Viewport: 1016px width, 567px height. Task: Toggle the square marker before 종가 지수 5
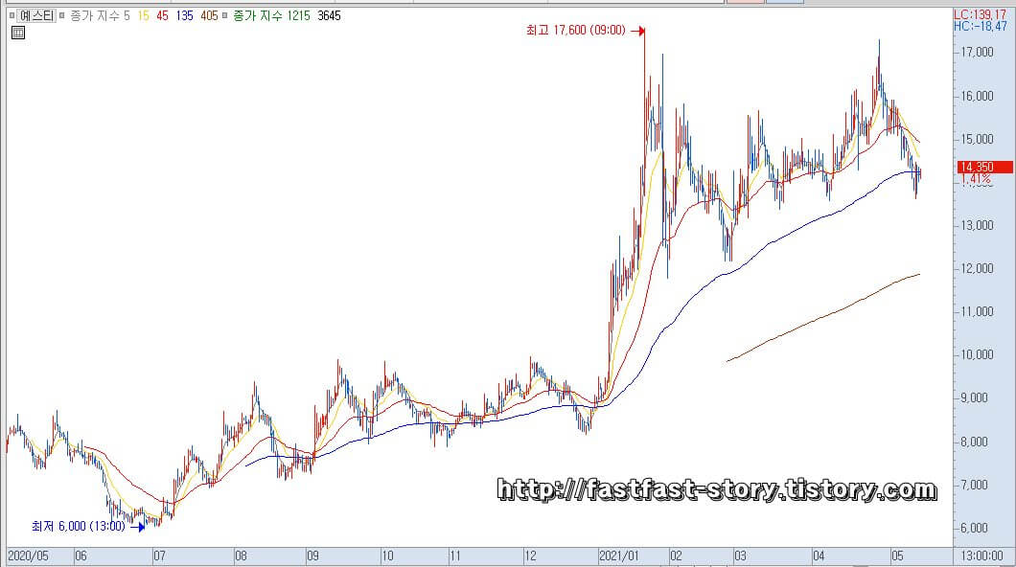click(x=62, y=15)
